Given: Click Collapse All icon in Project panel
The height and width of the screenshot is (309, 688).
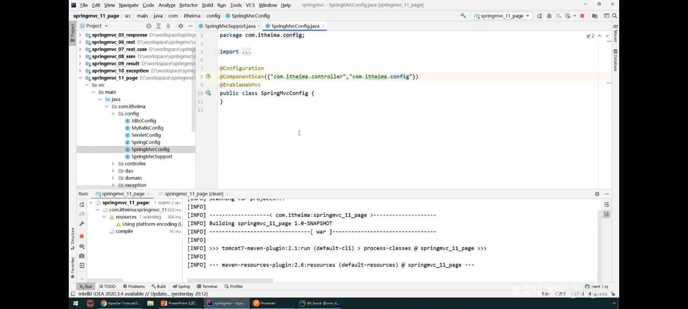Looking at the screenshot, I should (x=168, y=26).
